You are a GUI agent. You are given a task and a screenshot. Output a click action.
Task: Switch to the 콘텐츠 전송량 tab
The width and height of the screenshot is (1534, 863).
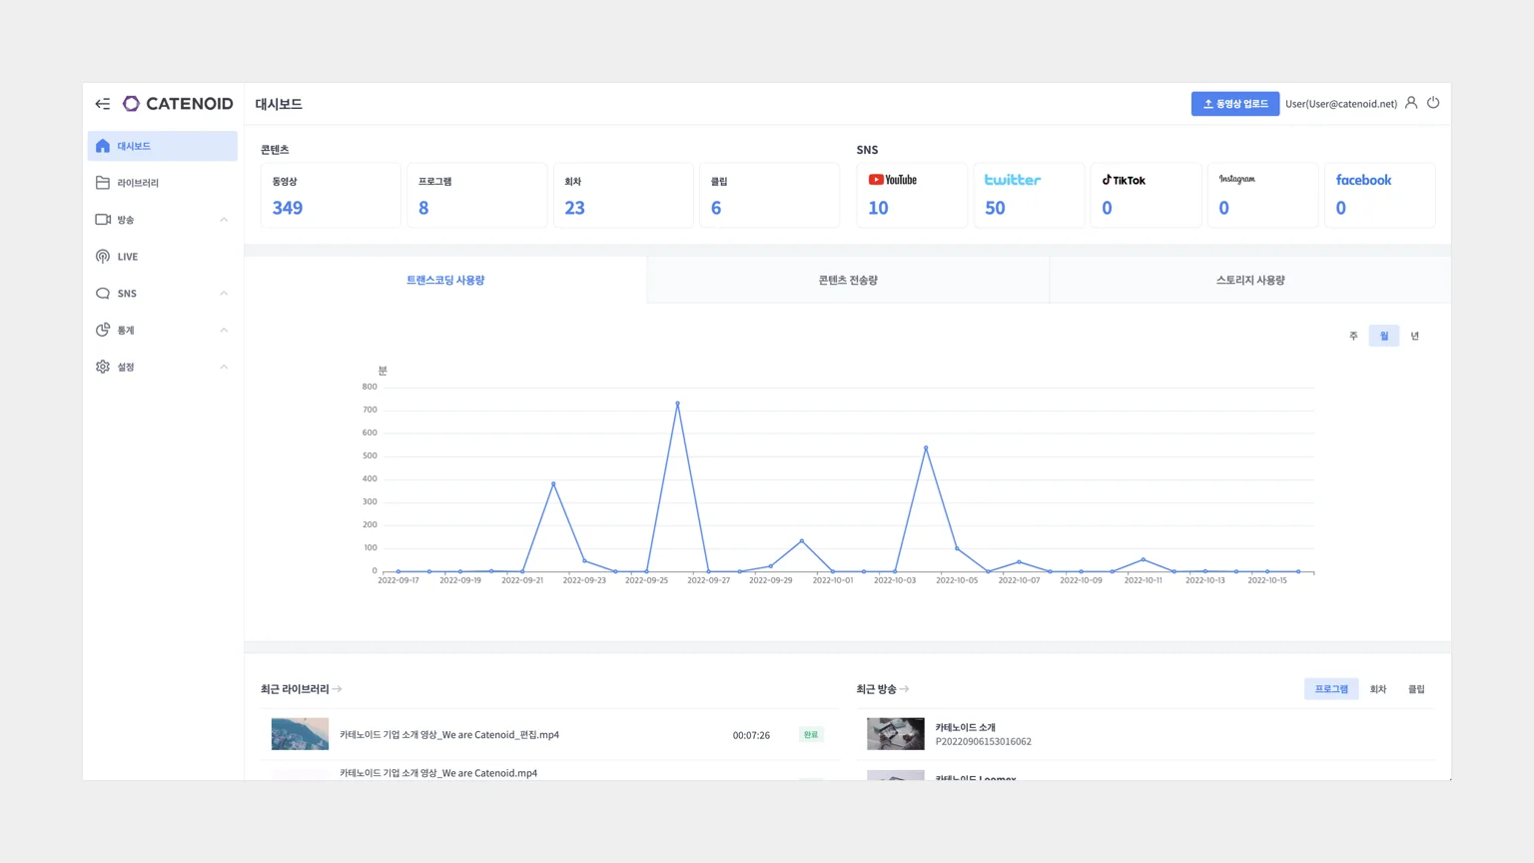[x=847, y=281]
